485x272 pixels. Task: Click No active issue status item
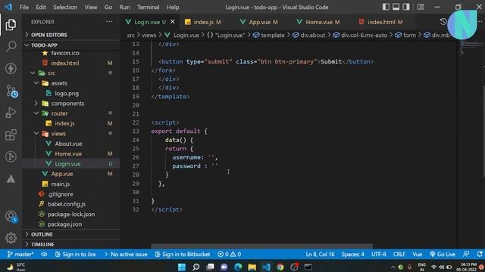click(x=126, y=254)
